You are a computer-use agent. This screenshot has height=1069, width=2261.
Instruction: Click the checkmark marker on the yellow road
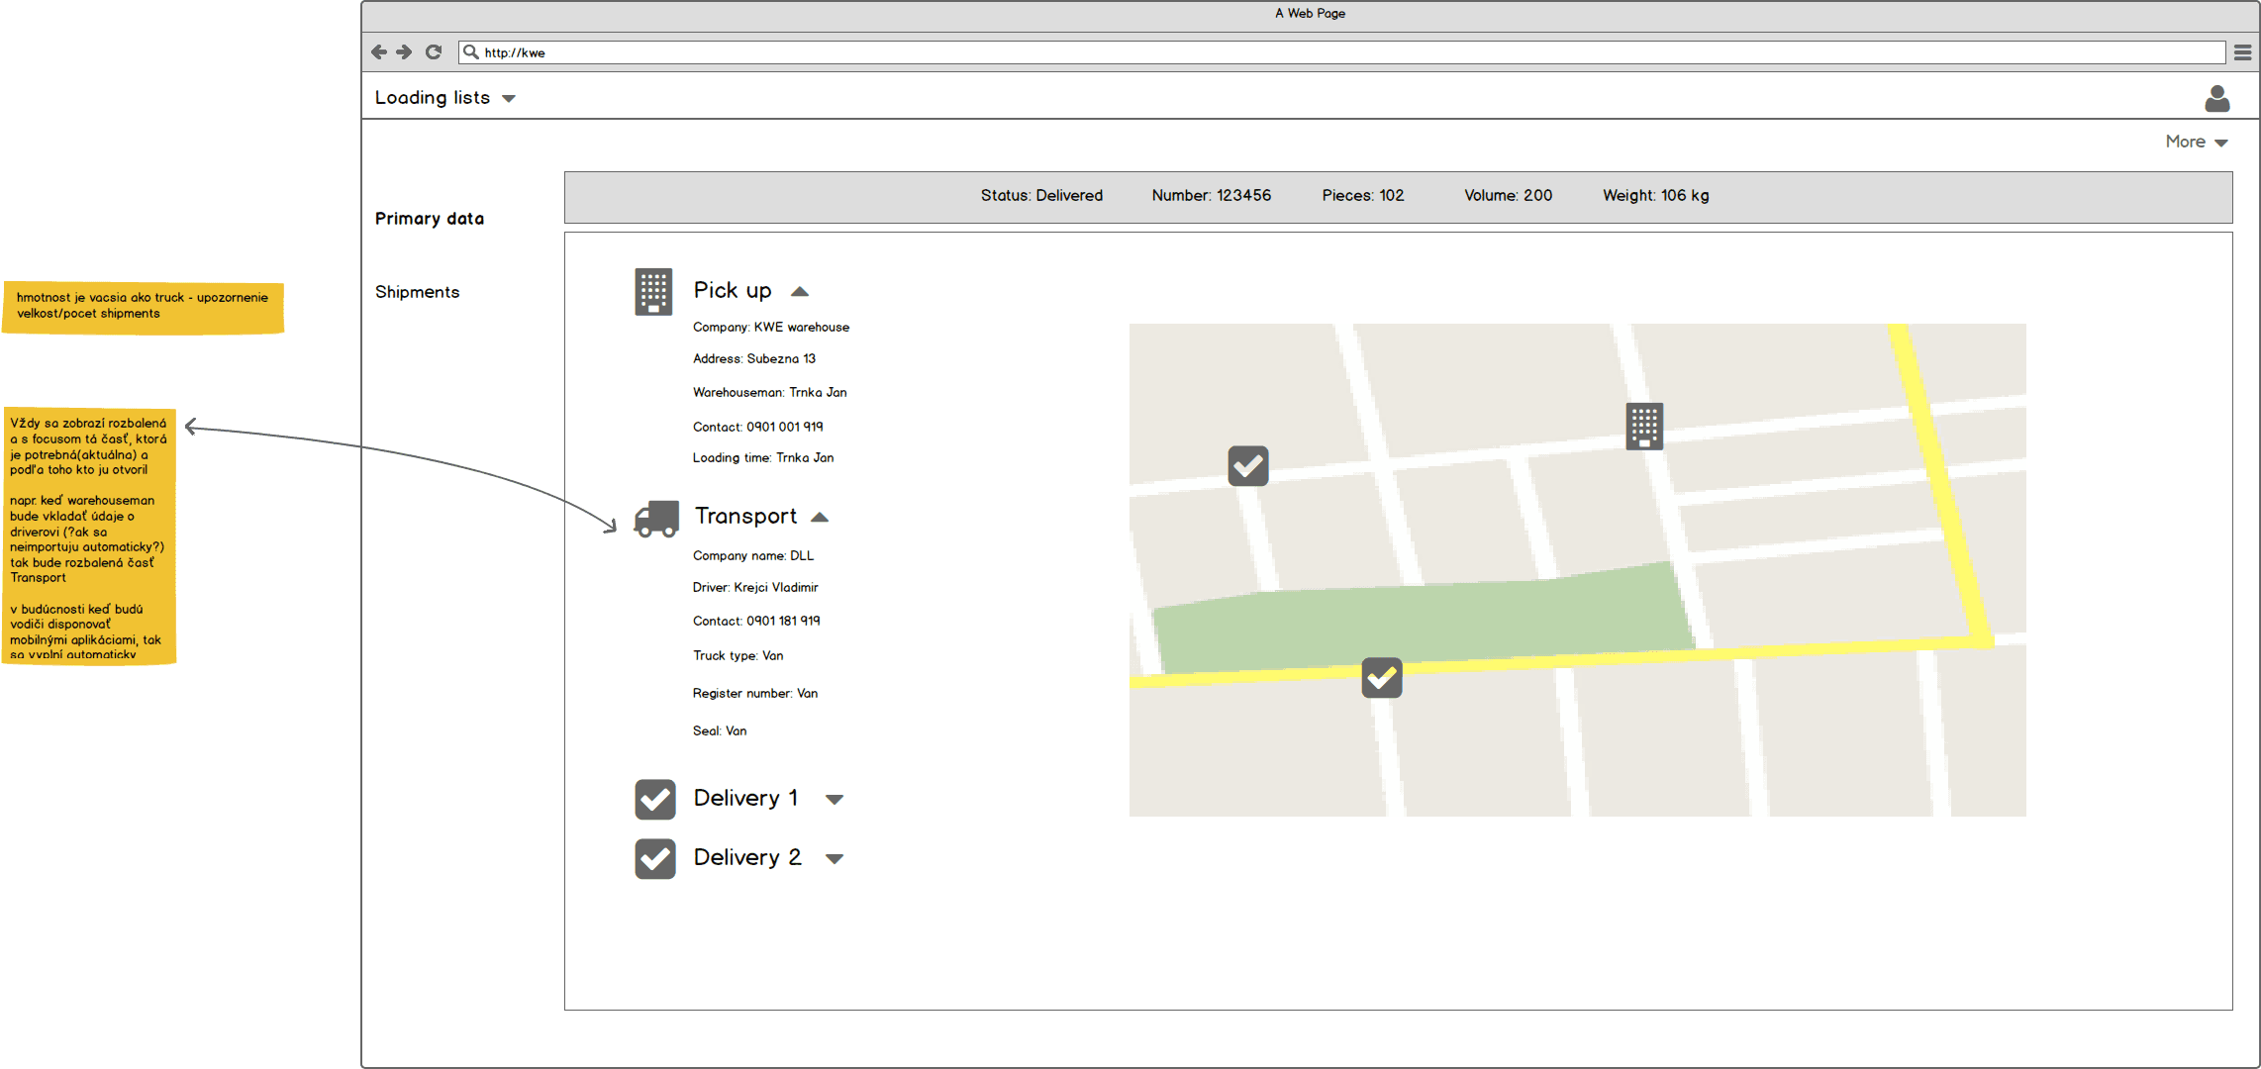tap(1381, 678)
